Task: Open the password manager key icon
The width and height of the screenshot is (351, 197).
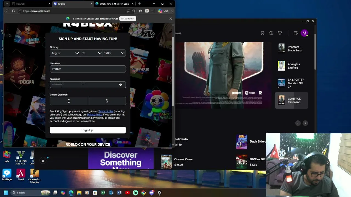Action: (128, 11)
